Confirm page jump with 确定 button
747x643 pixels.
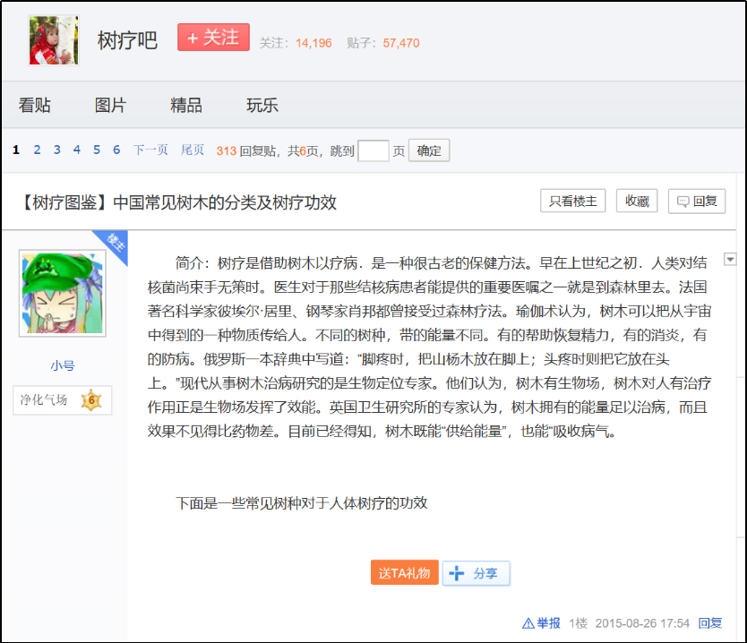[429, 151]
